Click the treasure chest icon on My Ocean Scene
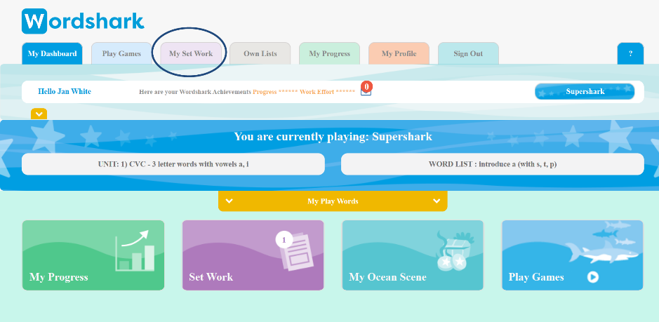 coord(455,250)
